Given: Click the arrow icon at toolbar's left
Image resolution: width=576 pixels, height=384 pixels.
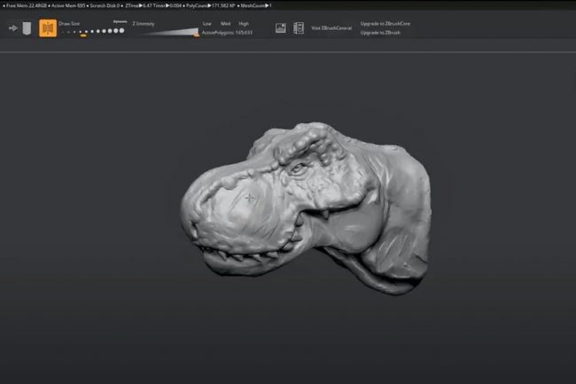Looking at the screenshot, I should click(13, 28).
